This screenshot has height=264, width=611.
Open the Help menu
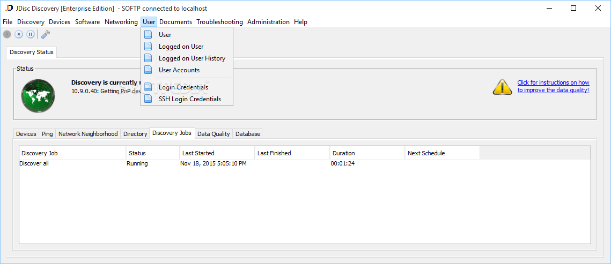tap(300, 22)
